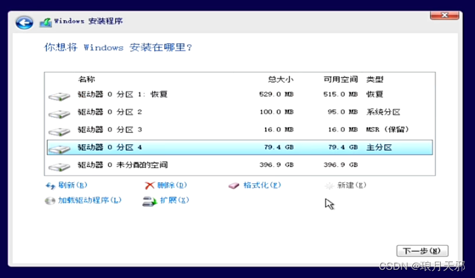Click total size 529.0 MB
The image size is (475, 278).
pos(277,95)
